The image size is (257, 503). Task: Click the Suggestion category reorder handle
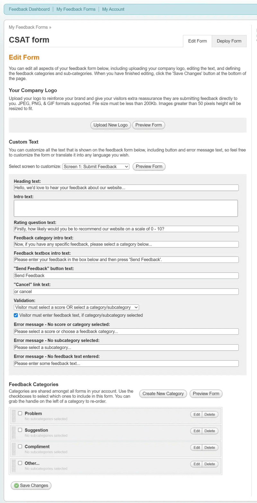click(13, 433)
